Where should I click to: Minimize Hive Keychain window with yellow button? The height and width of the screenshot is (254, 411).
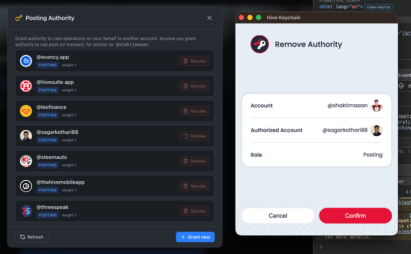250,18
